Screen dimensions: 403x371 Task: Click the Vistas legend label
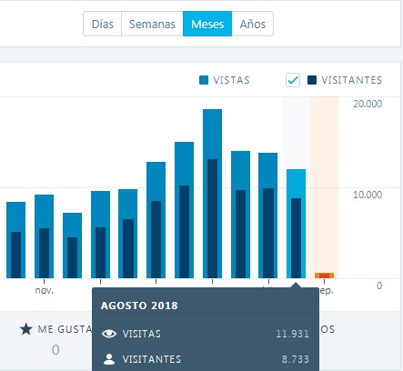click(x=231, y=80)
